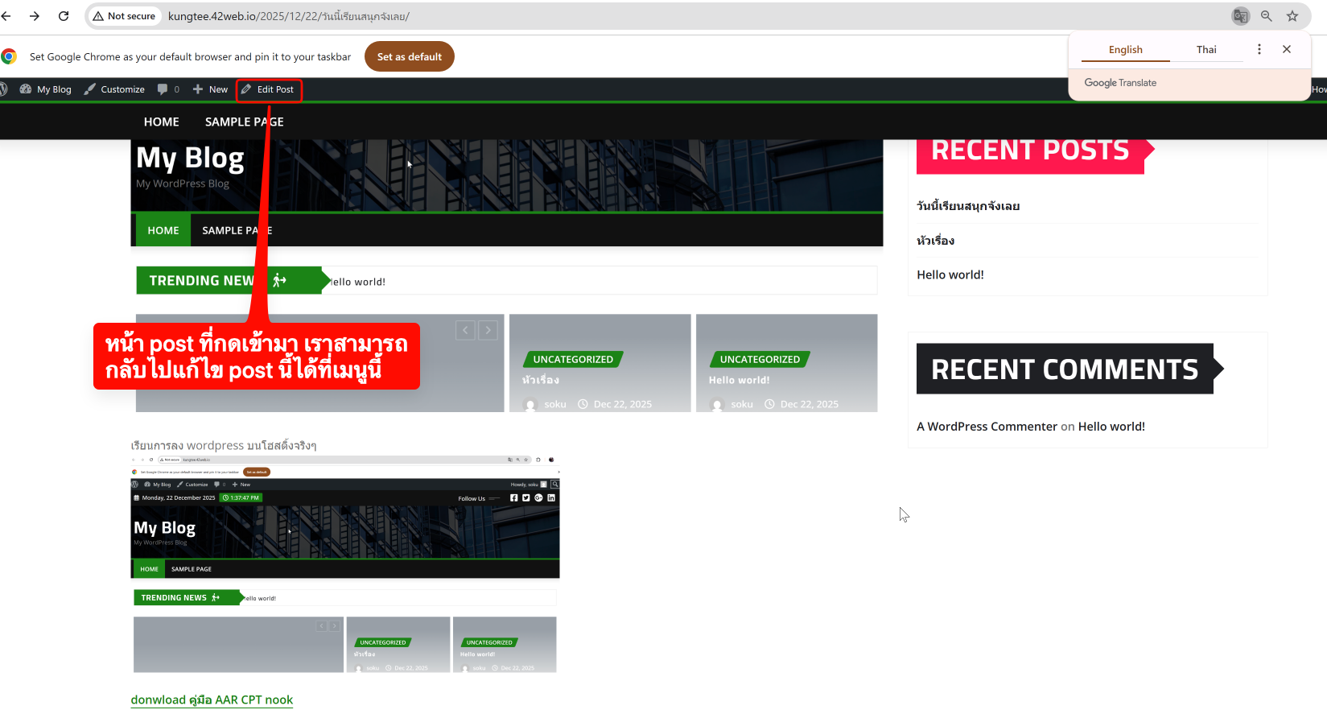Click the browser reload icon
Screen dimensions: 1327x718
[x=64, y=16]
